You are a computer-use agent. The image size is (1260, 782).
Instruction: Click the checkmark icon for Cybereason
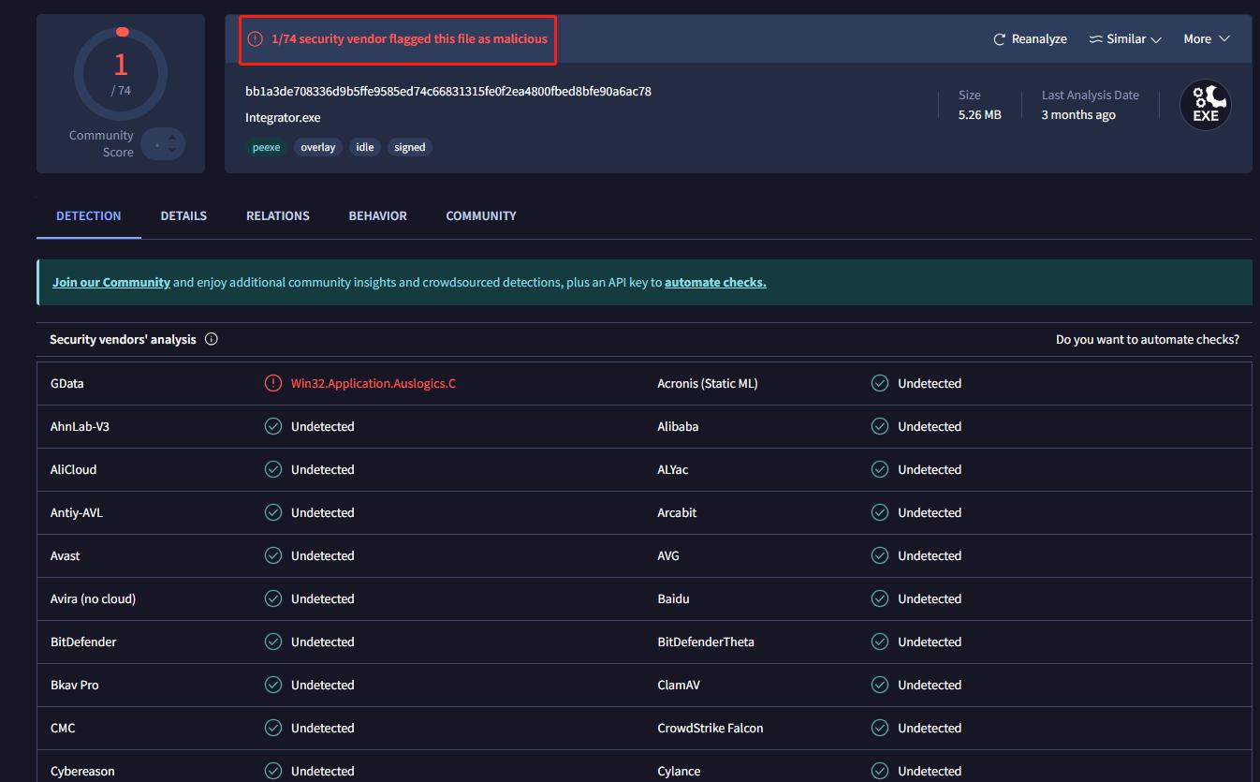pyautogui.click(x=273, y=771)
